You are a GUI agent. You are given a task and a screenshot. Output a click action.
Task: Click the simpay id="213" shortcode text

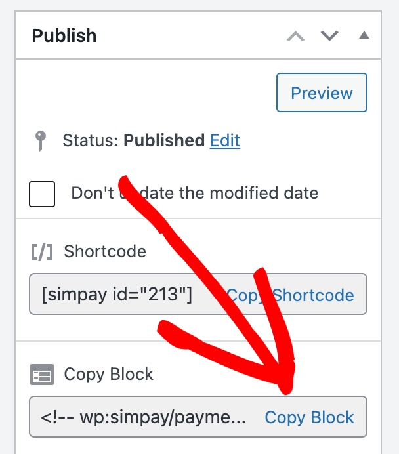coord(117,295)
